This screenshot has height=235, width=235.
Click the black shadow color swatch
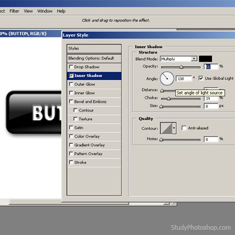click(x=206, y=59)
